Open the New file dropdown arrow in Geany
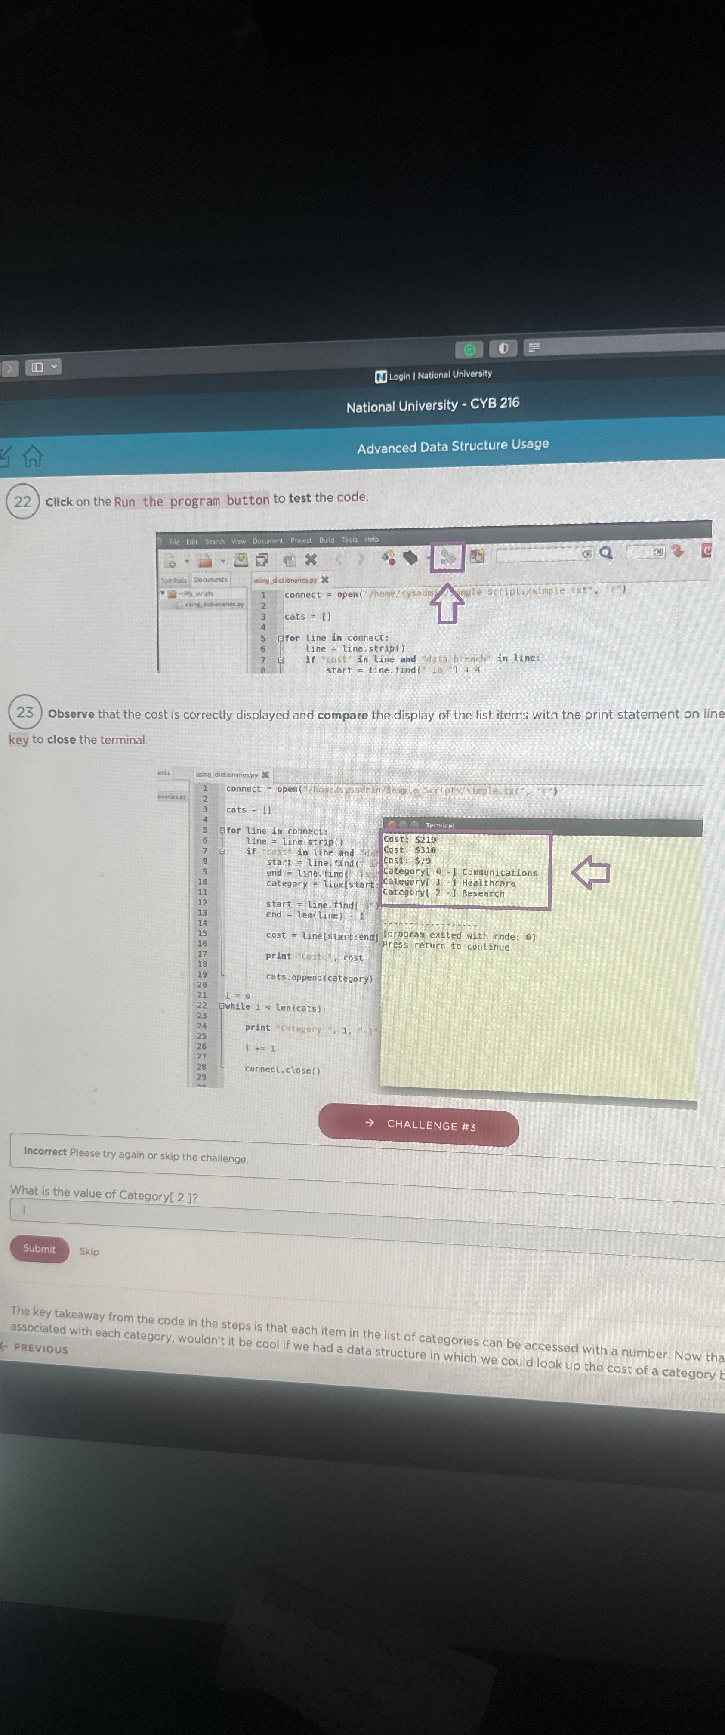The image size is (725, 1735). click(187, 561)
